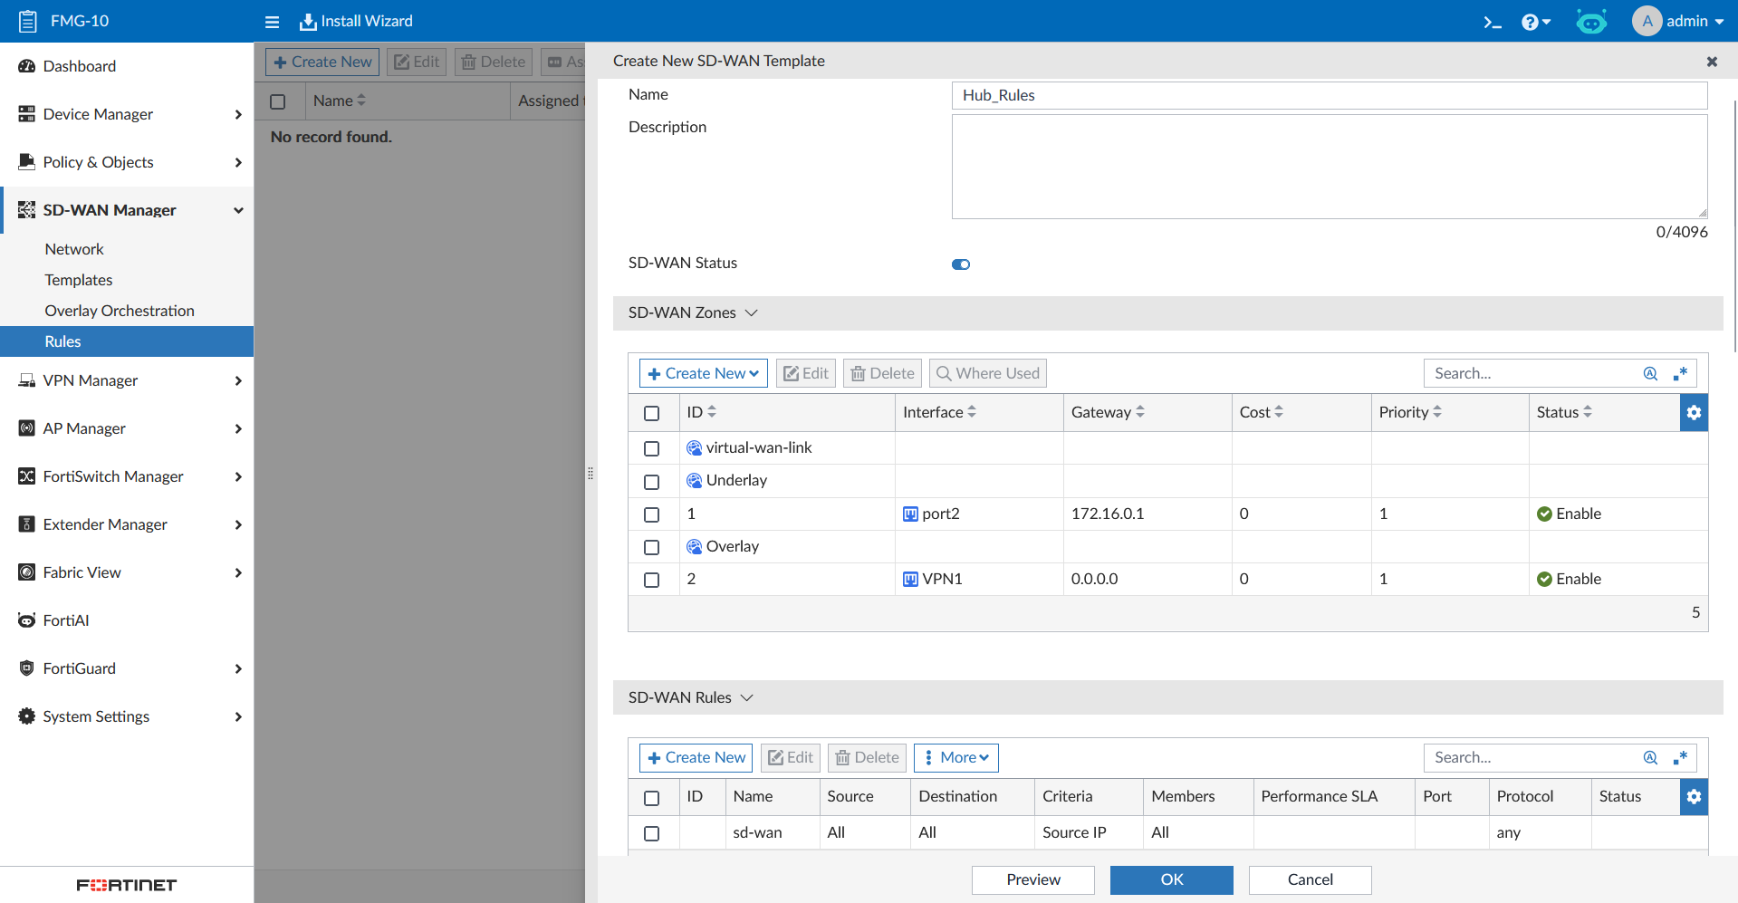
Task: Click the Preview button
Action: [1032, 879]
